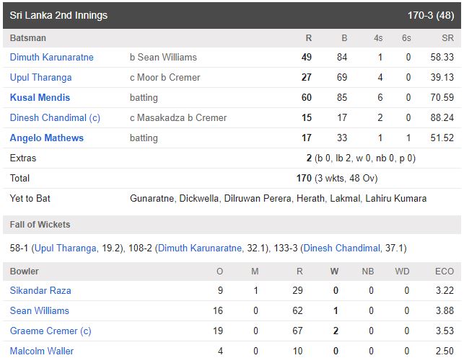Click the 170-3 (48) score in header
This screenshot has width=464, height=363.
click(x=431, y=15)
